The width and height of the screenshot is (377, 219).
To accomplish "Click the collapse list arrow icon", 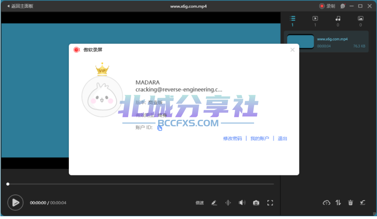I will click(x=363, y=203).
